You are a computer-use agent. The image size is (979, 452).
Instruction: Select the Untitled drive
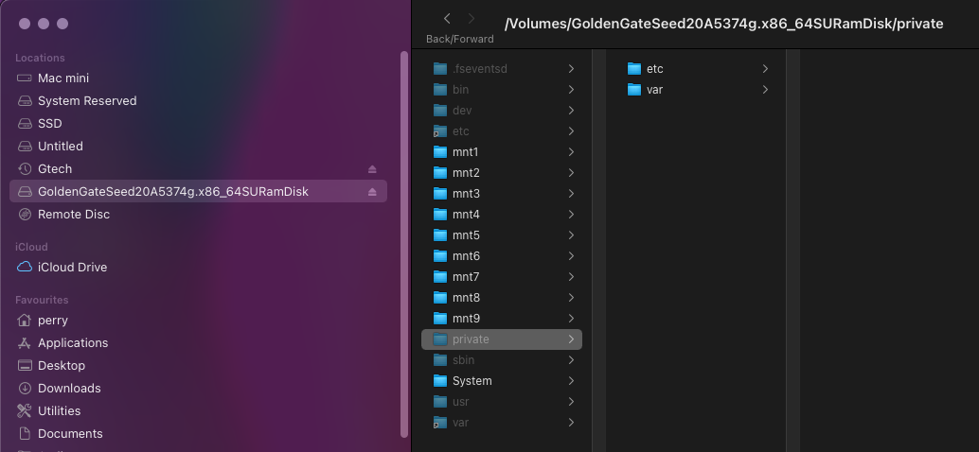[199, 146]
